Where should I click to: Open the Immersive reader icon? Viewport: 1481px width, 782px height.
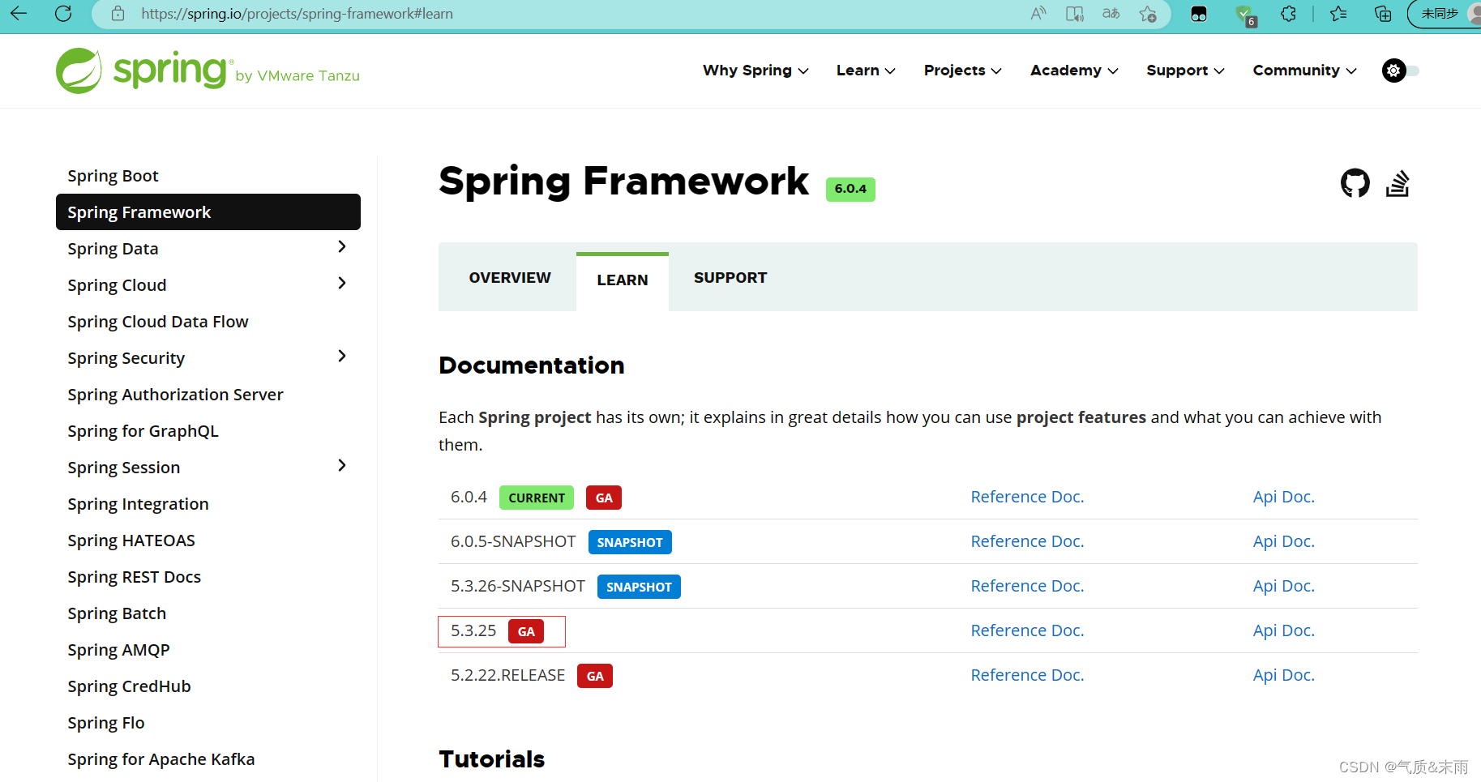coord(1075,14)
